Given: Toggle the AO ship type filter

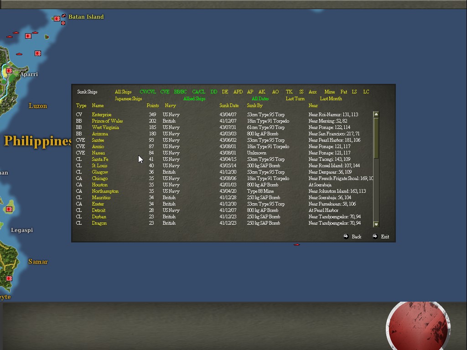Looking at the screenshot, I should click(275, 92).
